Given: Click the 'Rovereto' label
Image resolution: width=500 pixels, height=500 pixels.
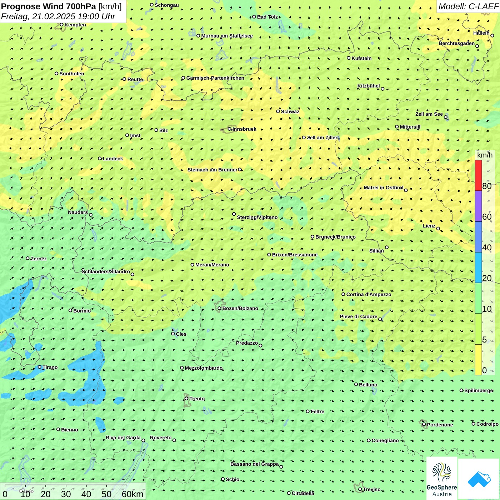Looking at the screenshot, I should tap(161, 437).
